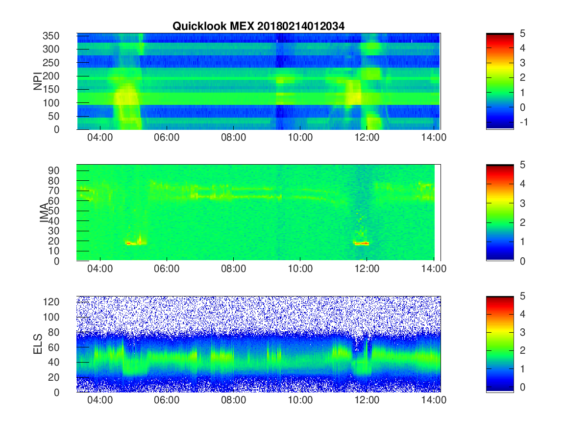Select the IMA panel colorbar
The width and height of the screenshot is (588, 441).
[x=500, y=213]
